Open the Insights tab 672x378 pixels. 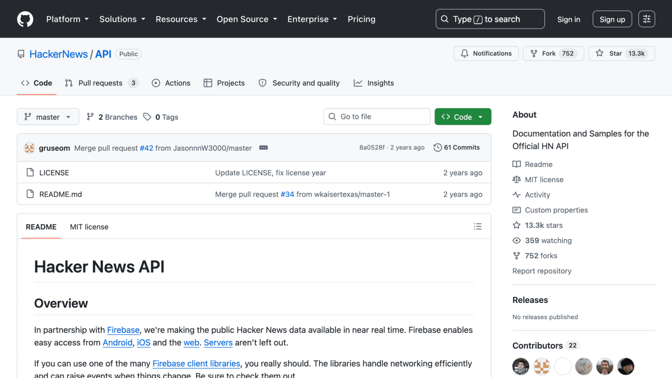click(374, 83)
